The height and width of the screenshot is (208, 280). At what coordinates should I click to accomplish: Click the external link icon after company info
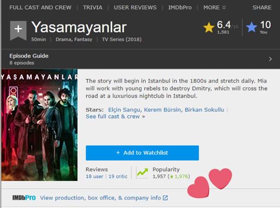[165, 198]
